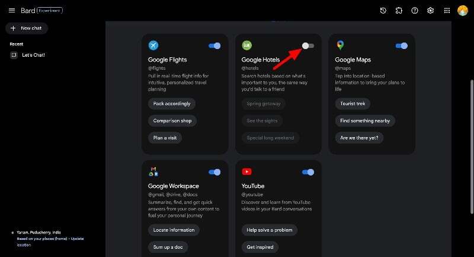Select the Find something nearby chip
The width and height of the screenshot is (474, 257).
tap(365, 121)
